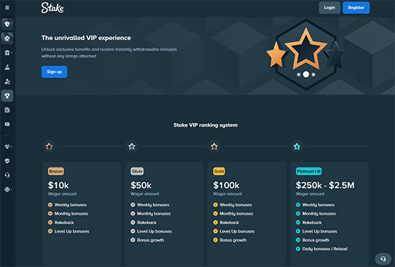The height and width of the screenshot is (267, 395).
Task: Click the Register button
Action: [356, 8]
